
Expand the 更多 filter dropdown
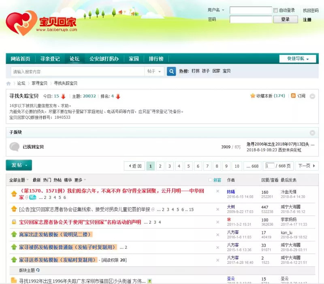click(x=80, y=180)
